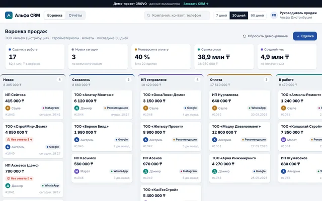Switch to the Воронка tab
Screen dimensions: 322x201
click(55, 16)
